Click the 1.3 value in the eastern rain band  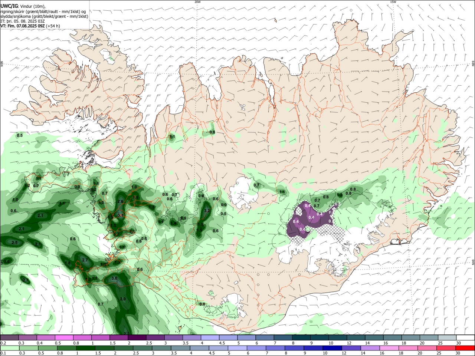point(340,195)
